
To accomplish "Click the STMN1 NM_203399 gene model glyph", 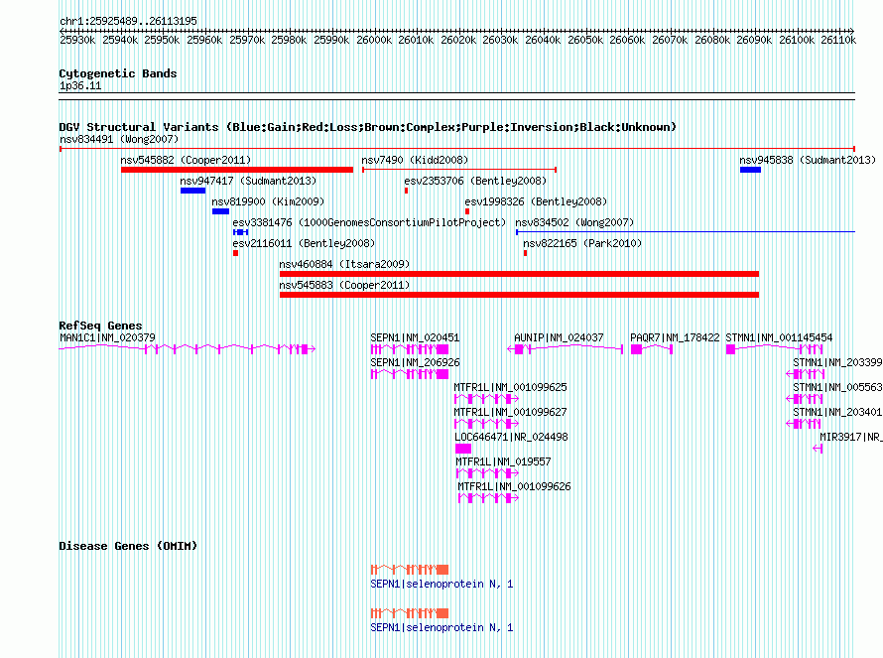I will (x=806, y=374).
